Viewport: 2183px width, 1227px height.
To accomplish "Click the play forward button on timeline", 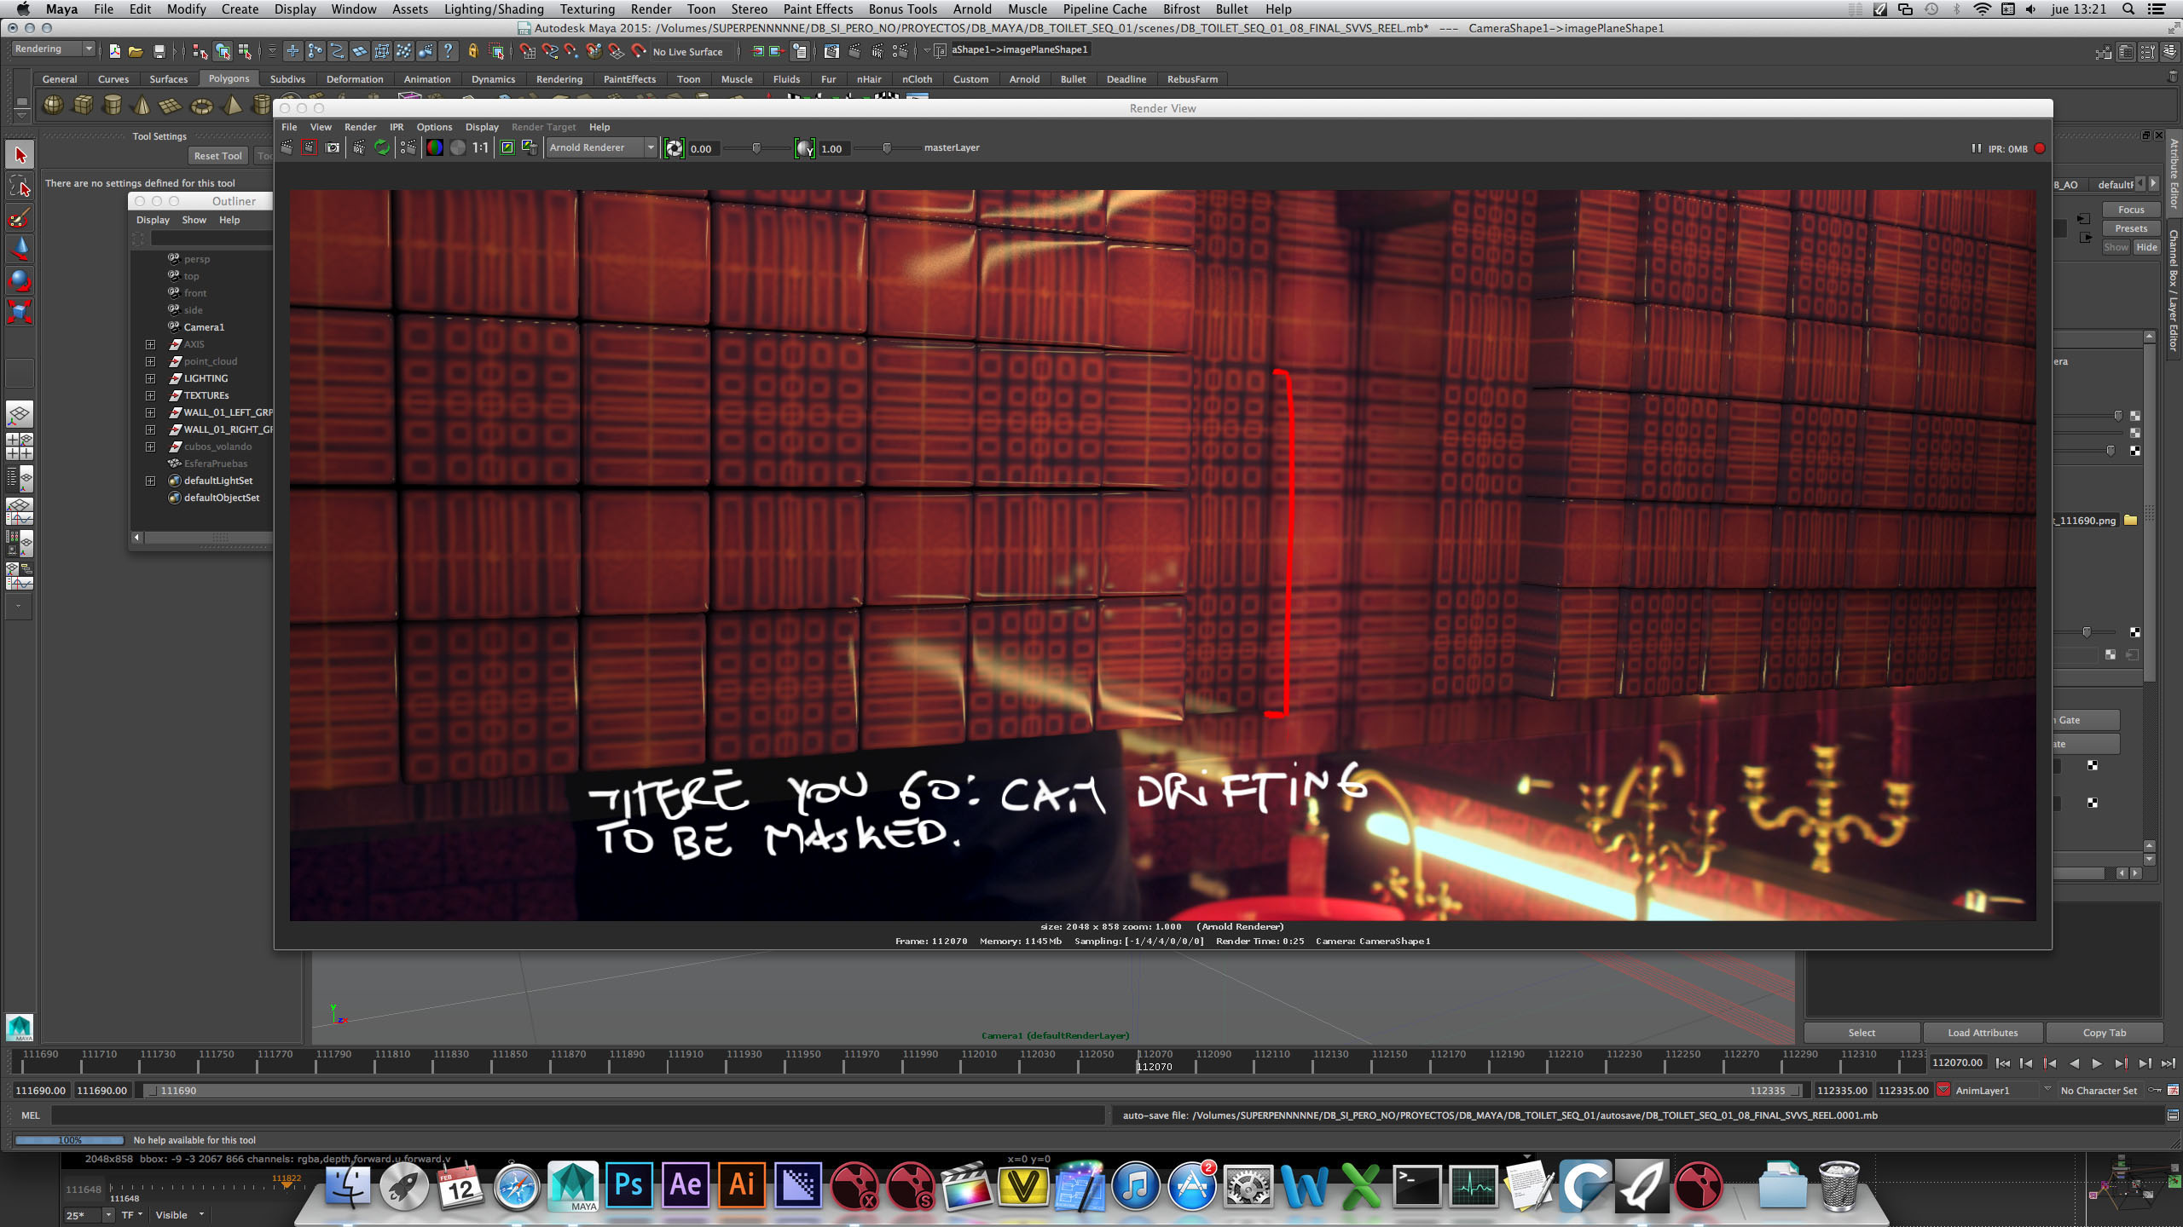I will point(2097,1063).
